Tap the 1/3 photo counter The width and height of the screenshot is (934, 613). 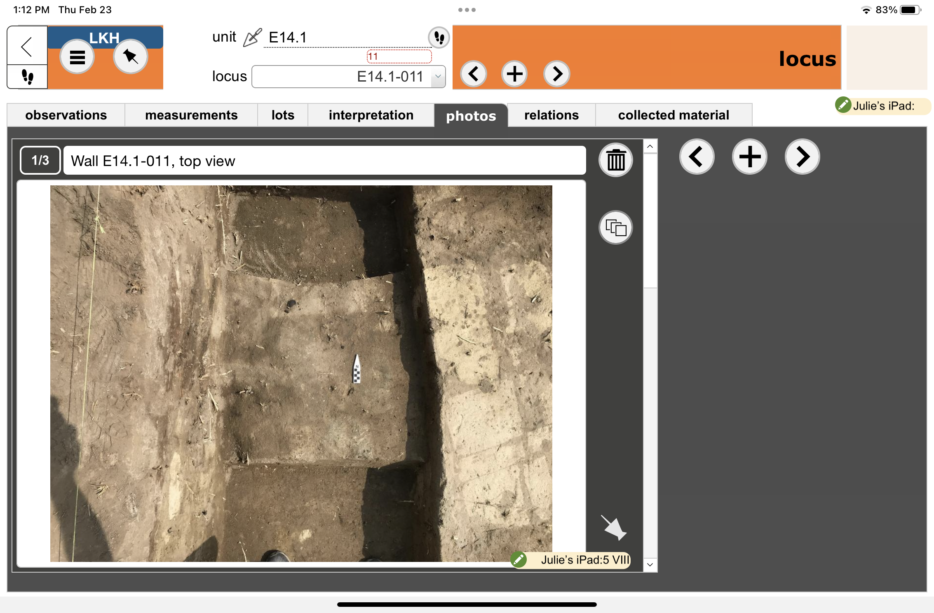coord(40,160)
